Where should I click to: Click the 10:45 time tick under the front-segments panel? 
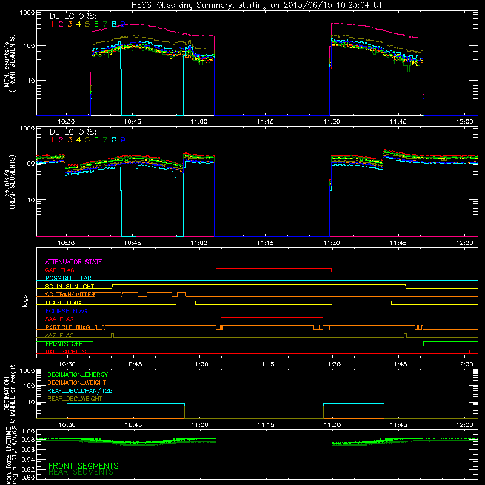[x=132, y=122]
